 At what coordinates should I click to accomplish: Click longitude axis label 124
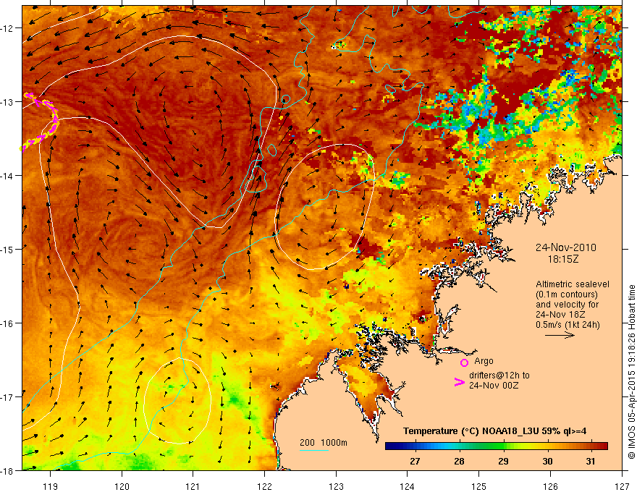(x=408, y=486)
